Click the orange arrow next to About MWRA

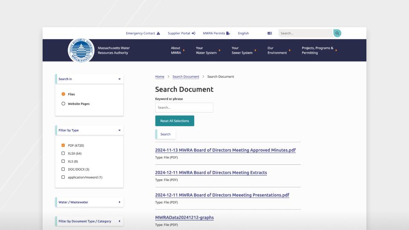click(x=184, y=50)
